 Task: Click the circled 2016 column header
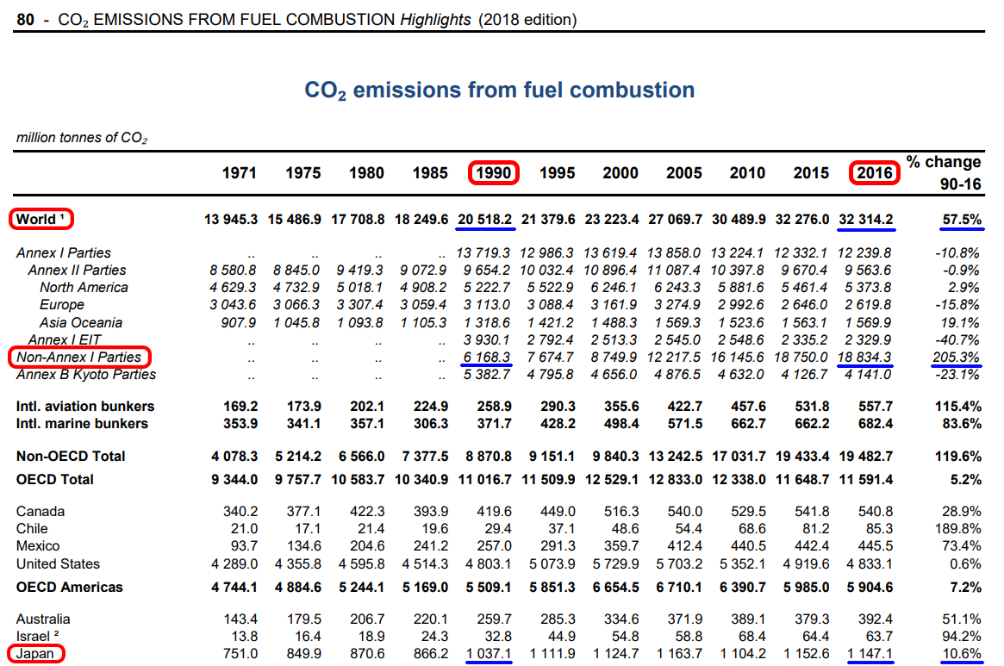coord(875,173)
